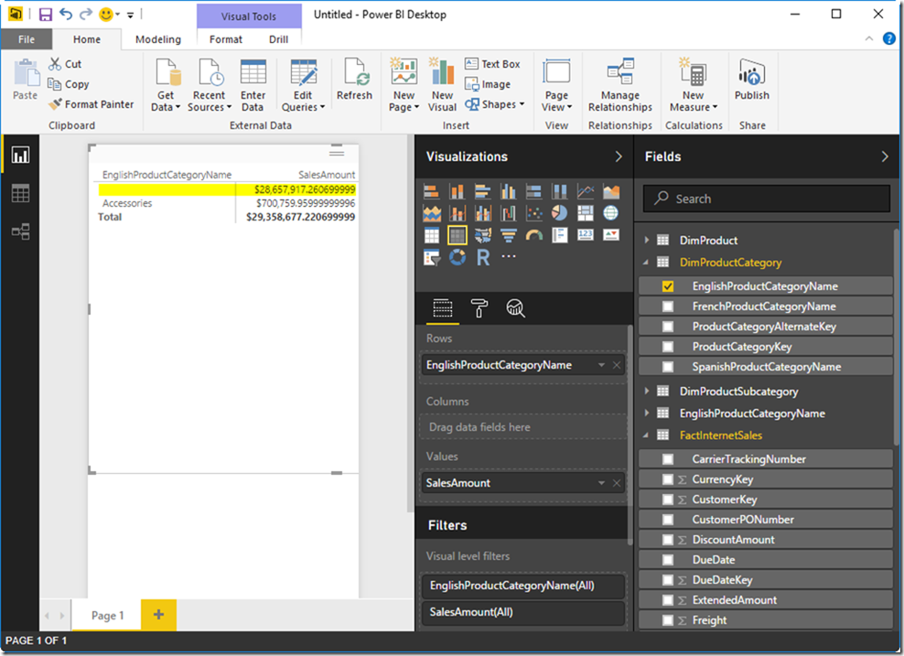Open Manage Relationships
Screen dimensions: 904x656
pyautogui.click(x=619, y=85)
